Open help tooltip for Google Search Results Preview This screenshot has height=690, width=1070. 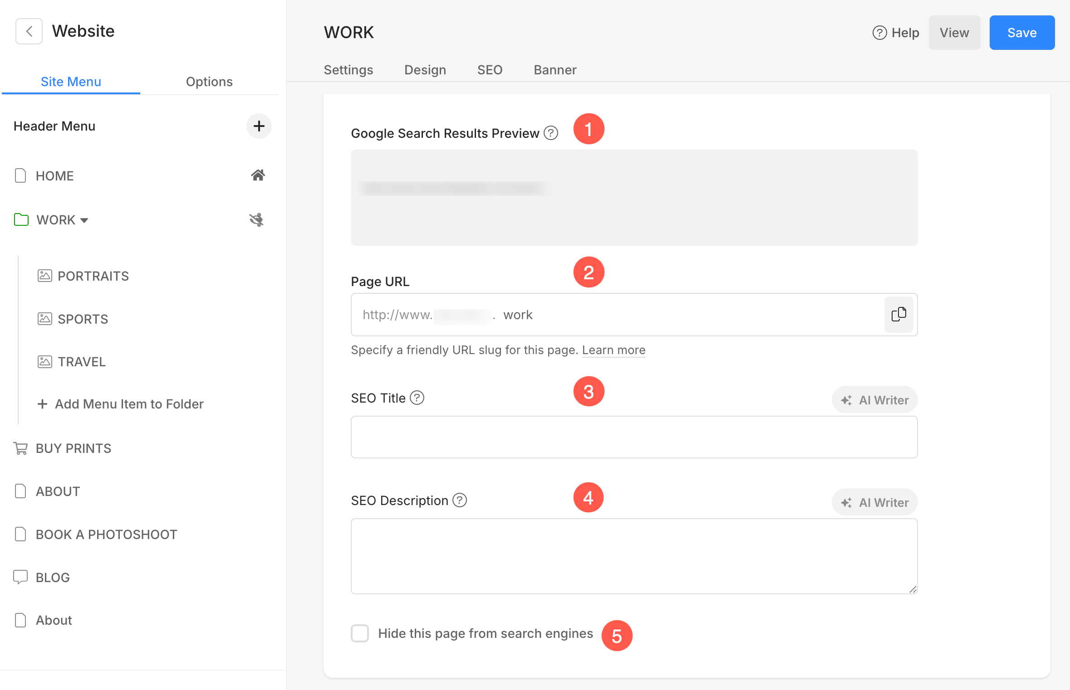click(x=550, y=133)
